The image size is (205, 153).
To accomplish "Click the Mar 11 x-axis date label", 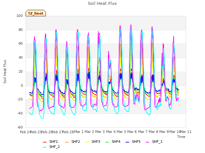I will coord(185,132).
